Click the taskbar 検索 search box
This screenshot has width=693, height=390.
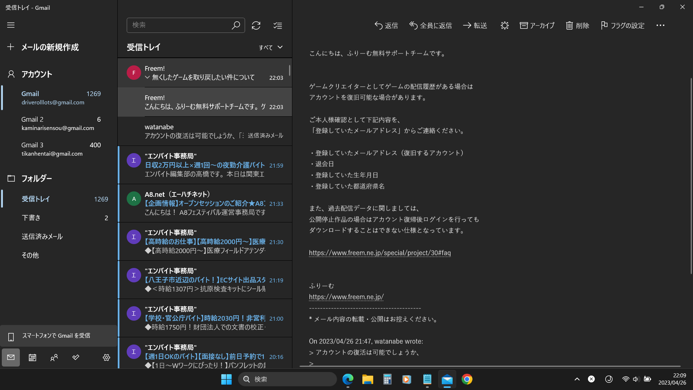pos(287,379)
